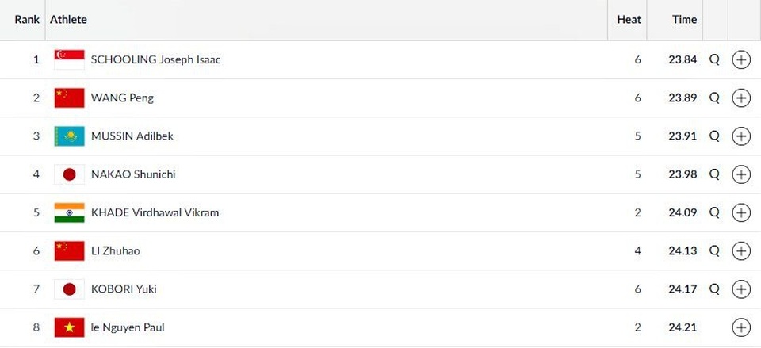Image resolution: width=761 pixels, height=348 pixels.
Task: Open the plus icon for NAKAO Shunichi
Action: tap(740, 174)
